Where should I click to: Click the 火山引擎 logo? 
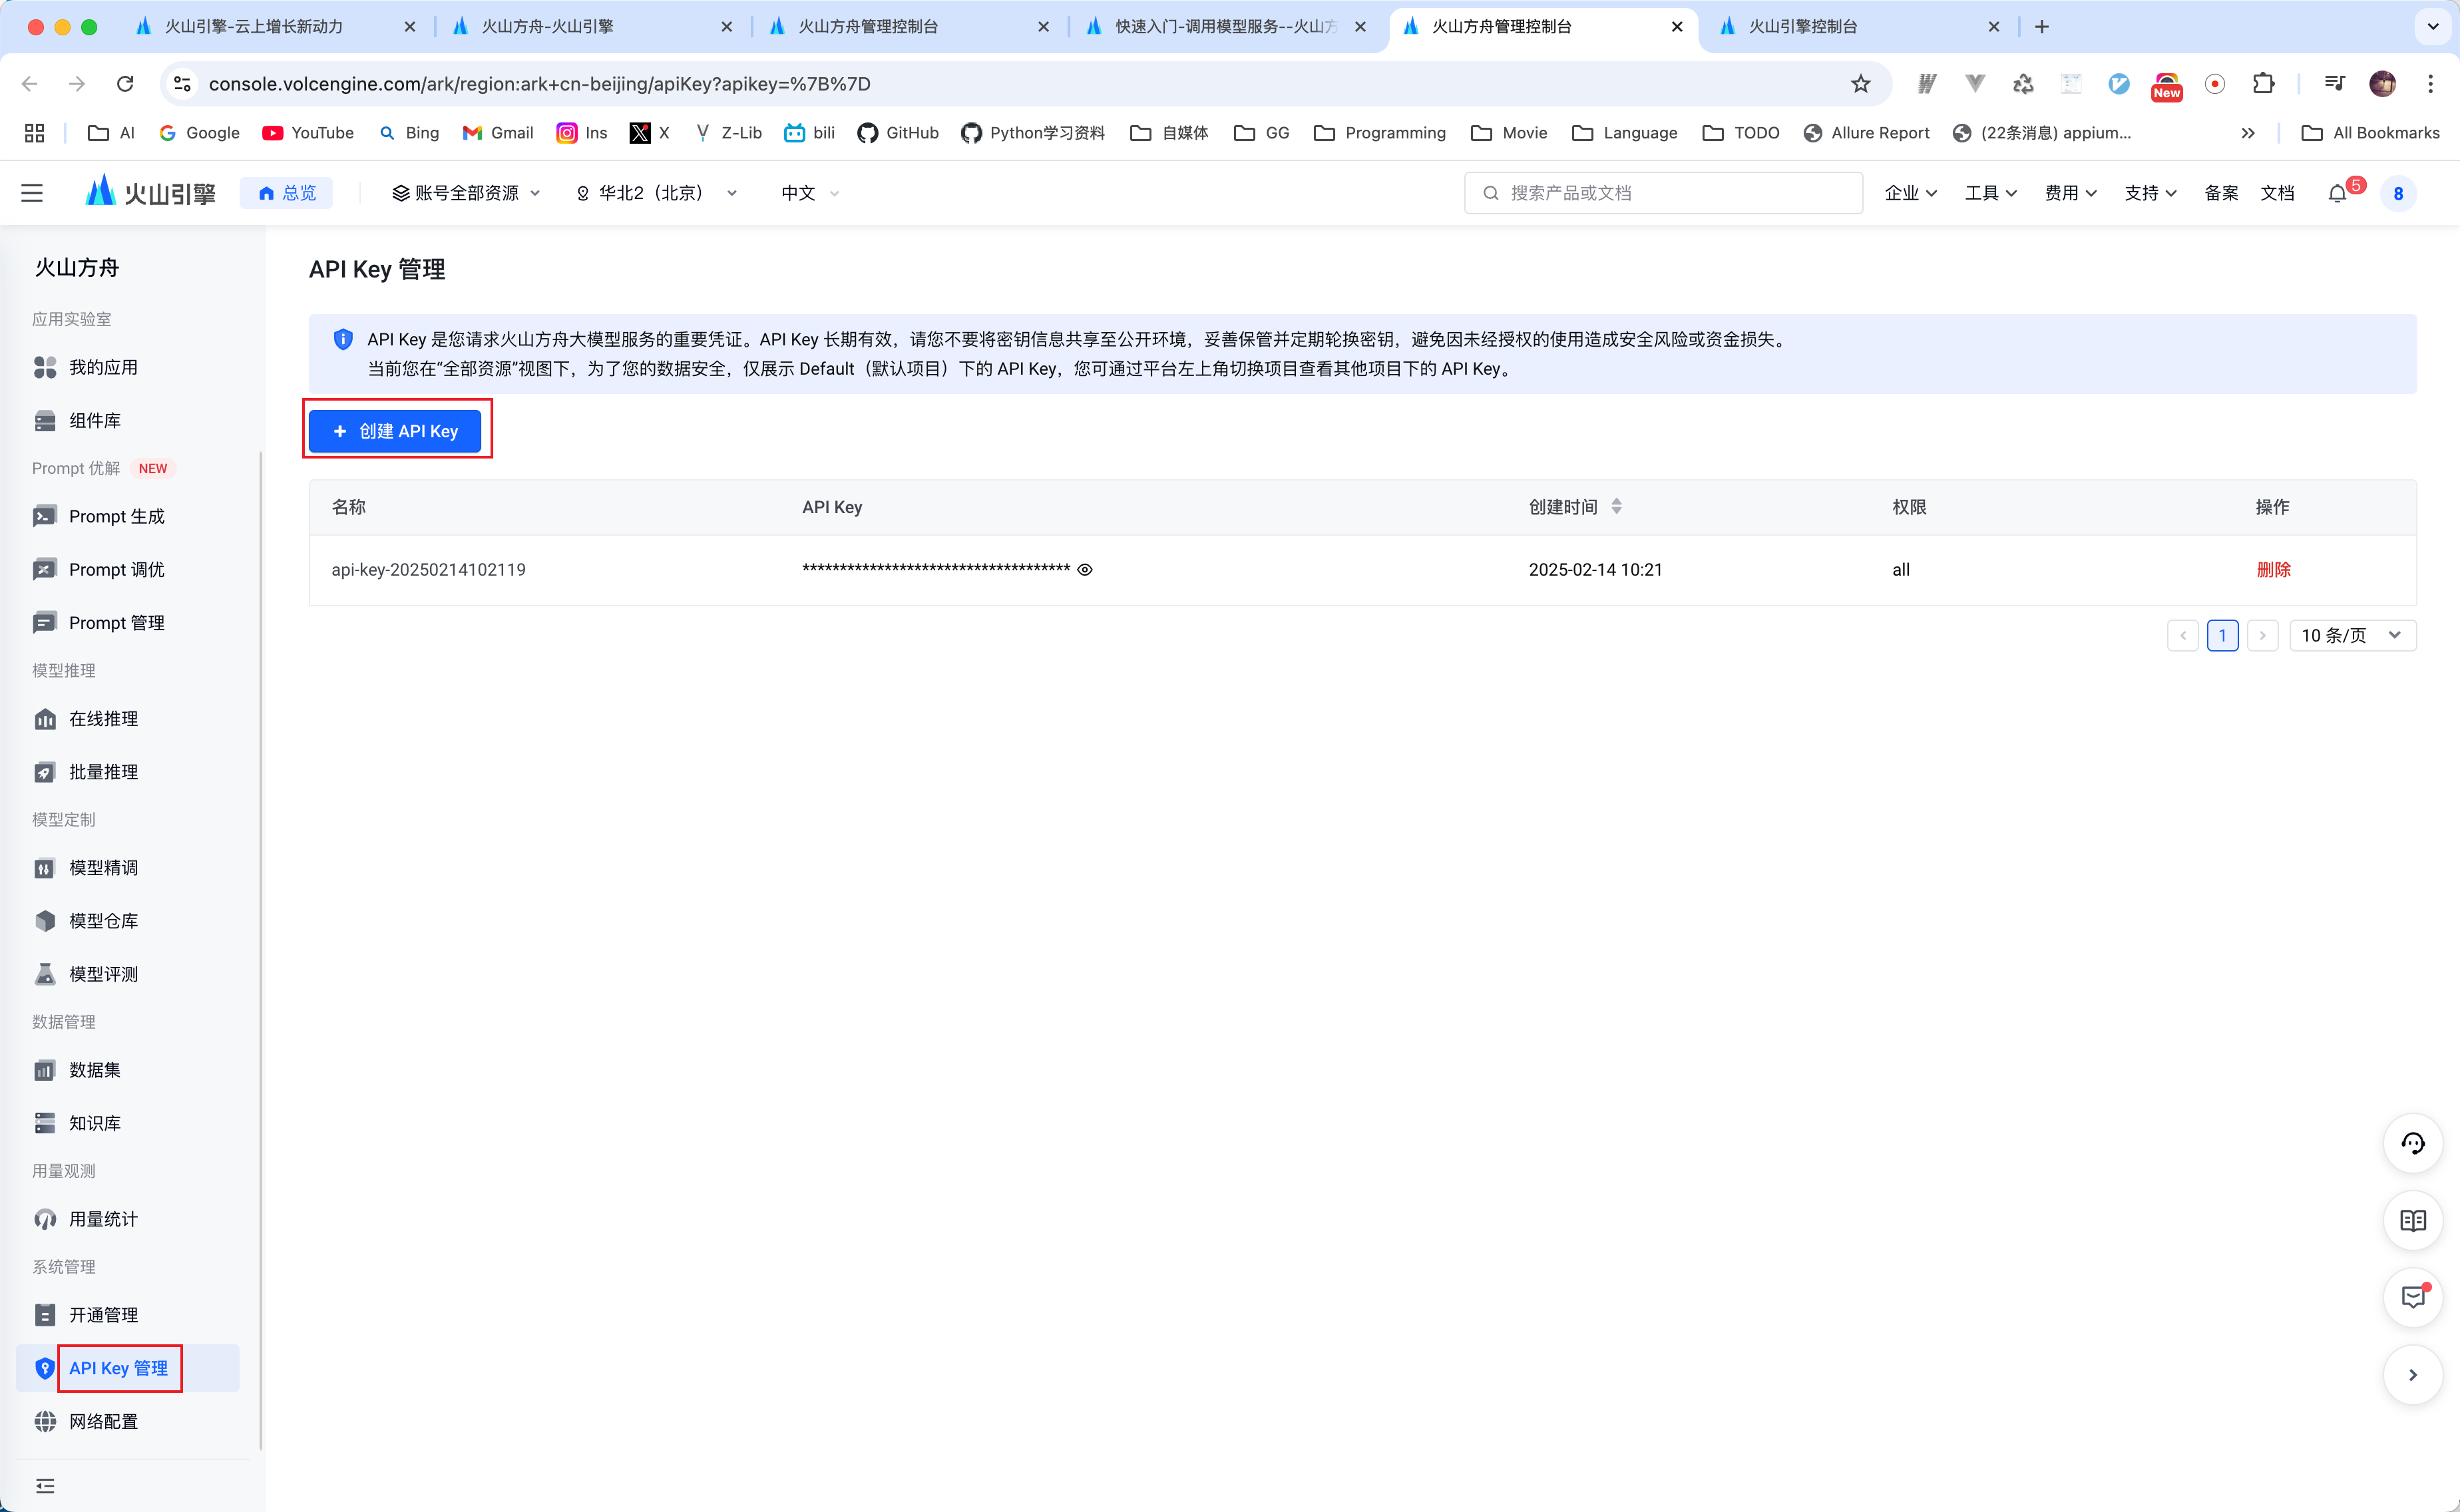coord(150,193)
